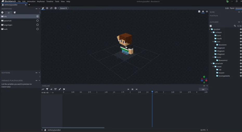Switch to Paint mode tab
The height and width of the screenshot is (132, 242).
click(232, 8)
